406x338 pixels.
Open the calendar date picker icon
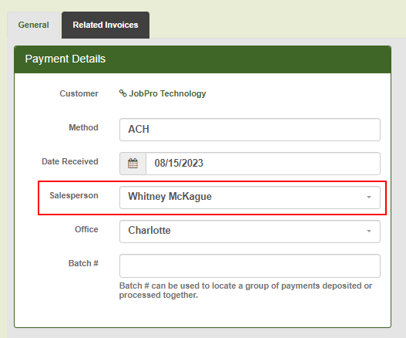pos(133,164)
